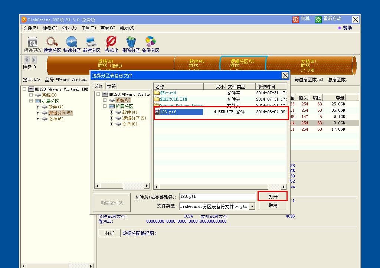Click the Cancel (取消) button
This screenshot has height=268, width=380.
coord(273,206)
